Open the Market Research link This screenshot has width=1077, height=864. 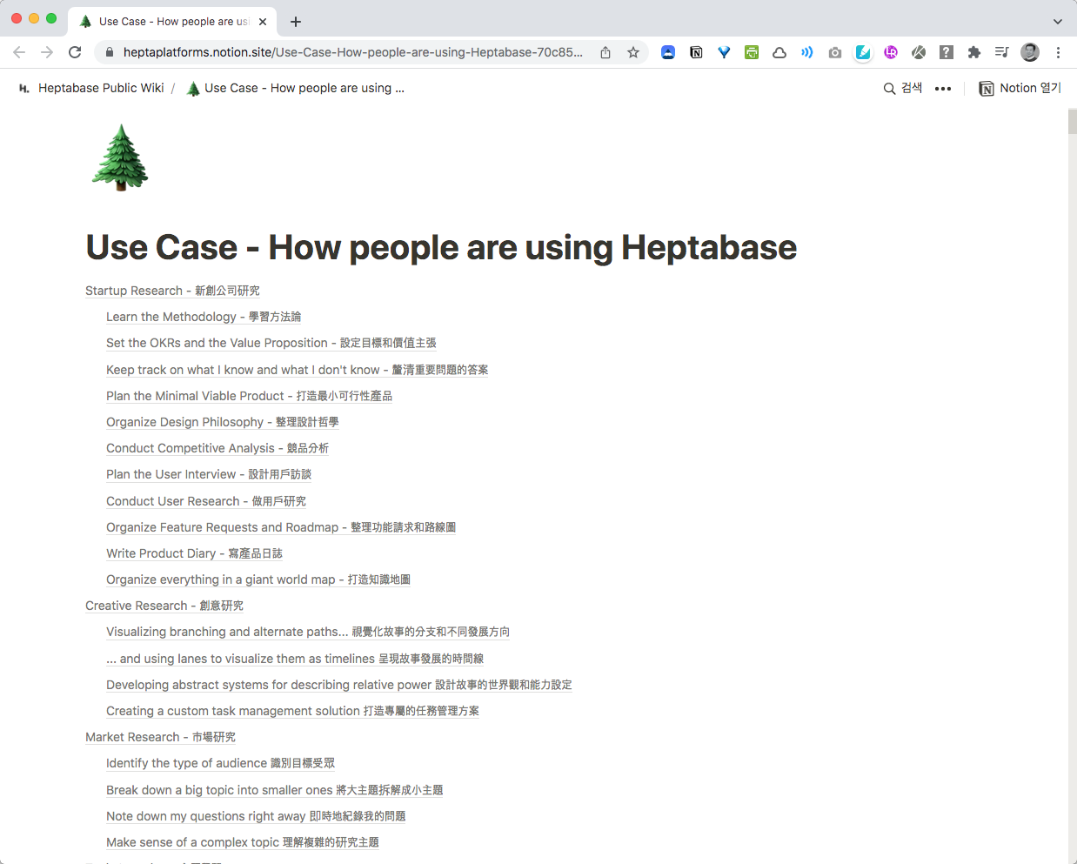pyautogui.click(x=160, y=737)
